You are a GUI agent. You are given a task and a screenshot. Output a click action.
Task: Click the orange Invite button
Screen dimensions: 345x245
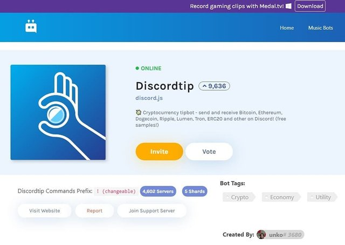pyautogui.click(x=160, y=151)
